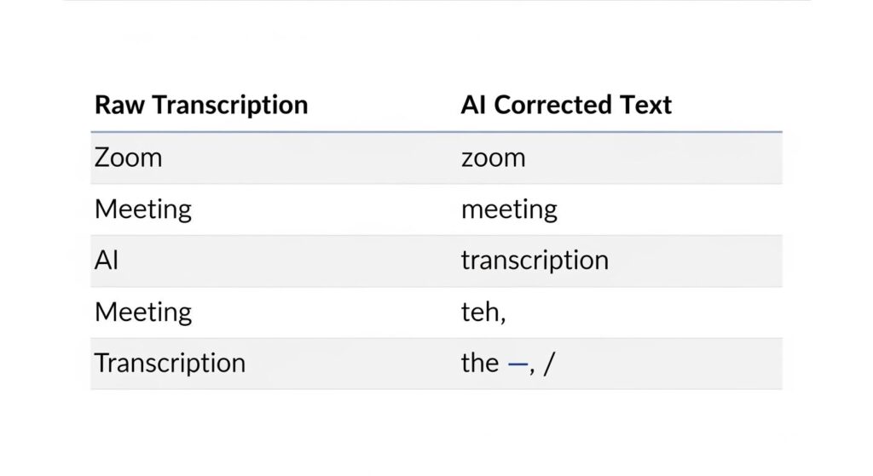The width and height of the screenshot is (873, 476).
Task: Click the word "Text" in the header
Action: 647,105
